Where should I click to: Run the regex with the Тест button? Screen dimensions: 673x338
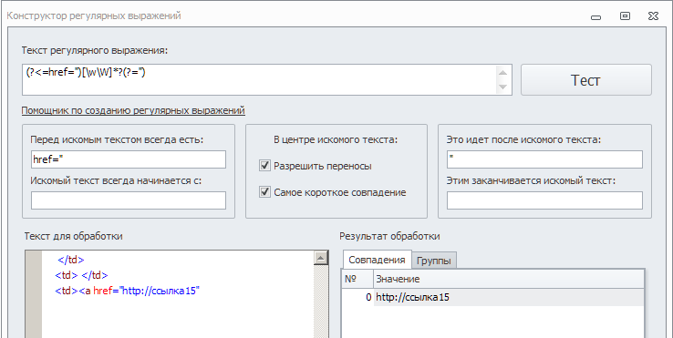click(x=585, y=80)
